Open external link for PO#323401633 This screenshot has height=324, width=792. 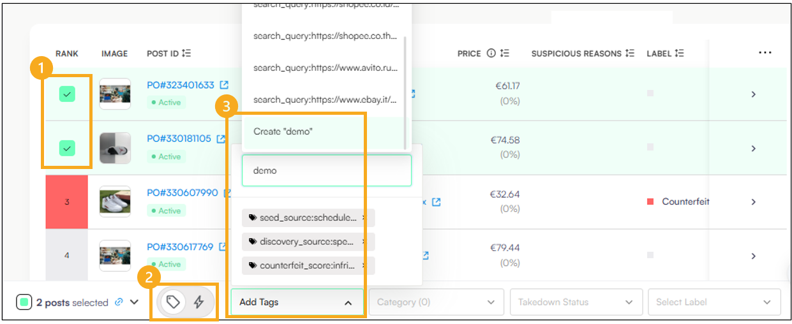click(224, 85)
